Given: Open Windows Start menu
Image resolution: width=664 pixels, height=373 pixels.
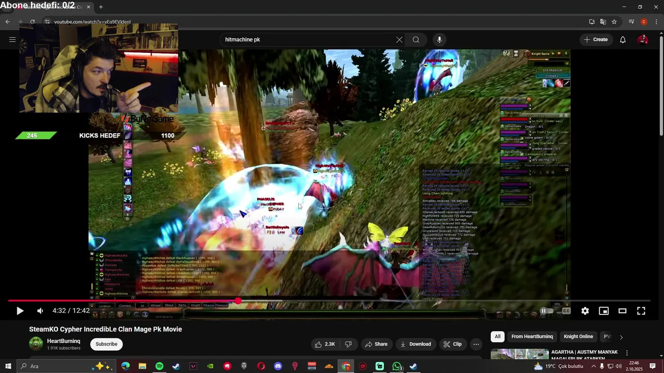Looking at the screenshot, I should pyautogui.click(x=8, y=366).
